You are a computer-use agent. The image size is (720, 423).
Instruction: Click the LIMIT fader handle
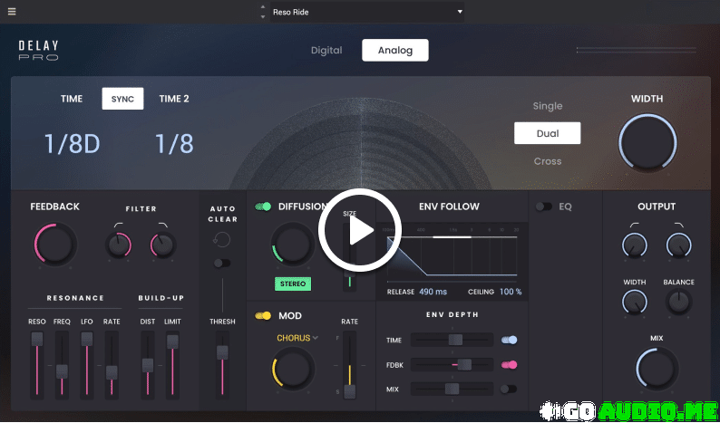pos(172,341)
